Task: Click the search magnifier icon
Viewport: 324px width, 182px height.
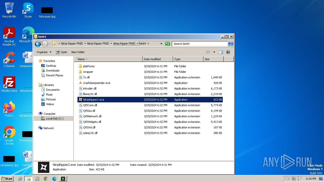Action: tap(230, 44)
